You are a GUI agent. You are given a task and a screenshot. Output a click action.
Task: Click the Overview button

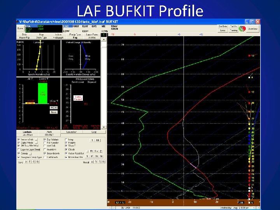point(253,28)
